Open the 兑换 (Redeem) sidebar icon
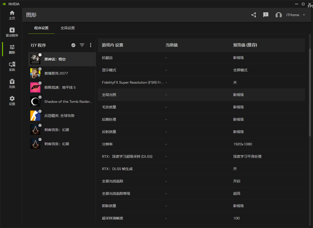This screenshot has height=228, width=313. pos(12,83)
